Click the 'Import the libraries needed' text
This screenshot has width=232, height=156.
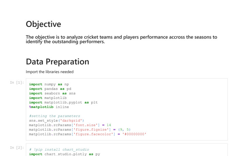point(49,72)
